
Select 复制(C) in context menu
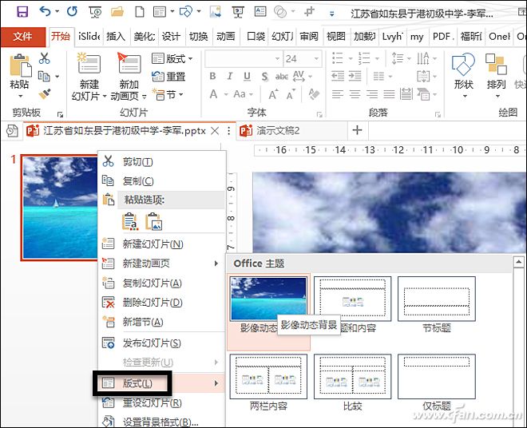[161, 181]
